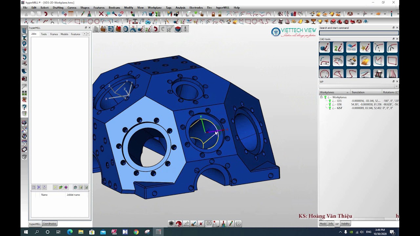Switch to the Tools tab
This screenshot has width=420, height=236.
tap(44, 34)
